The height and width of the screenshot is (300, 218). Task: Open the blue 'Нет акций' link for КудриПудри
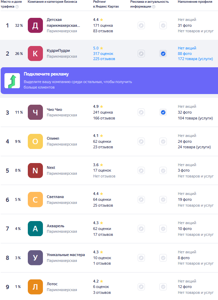[x=187, y=48]
